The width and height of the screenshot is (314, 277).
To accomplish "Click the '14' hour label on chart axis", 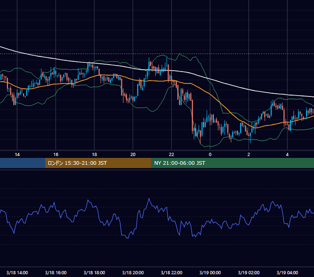I will (x=17, y=154).
